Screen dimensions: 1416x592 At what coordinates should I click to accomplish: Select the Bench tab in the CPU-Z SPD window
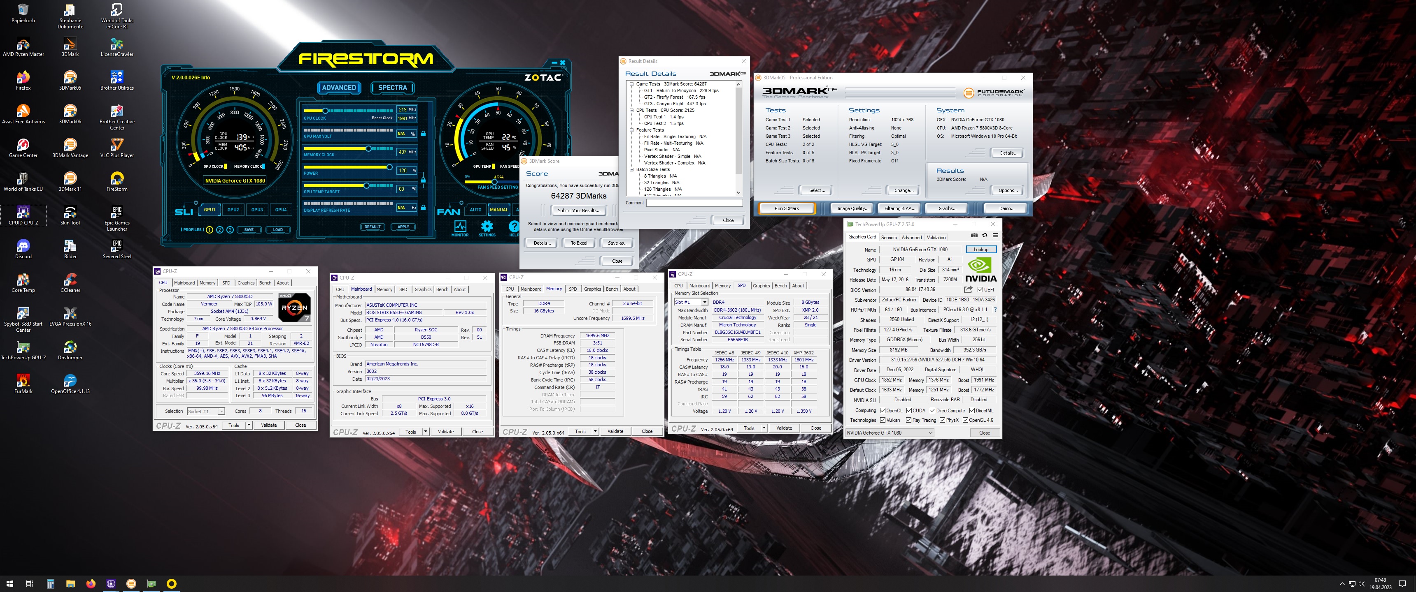tap(780, 286)
